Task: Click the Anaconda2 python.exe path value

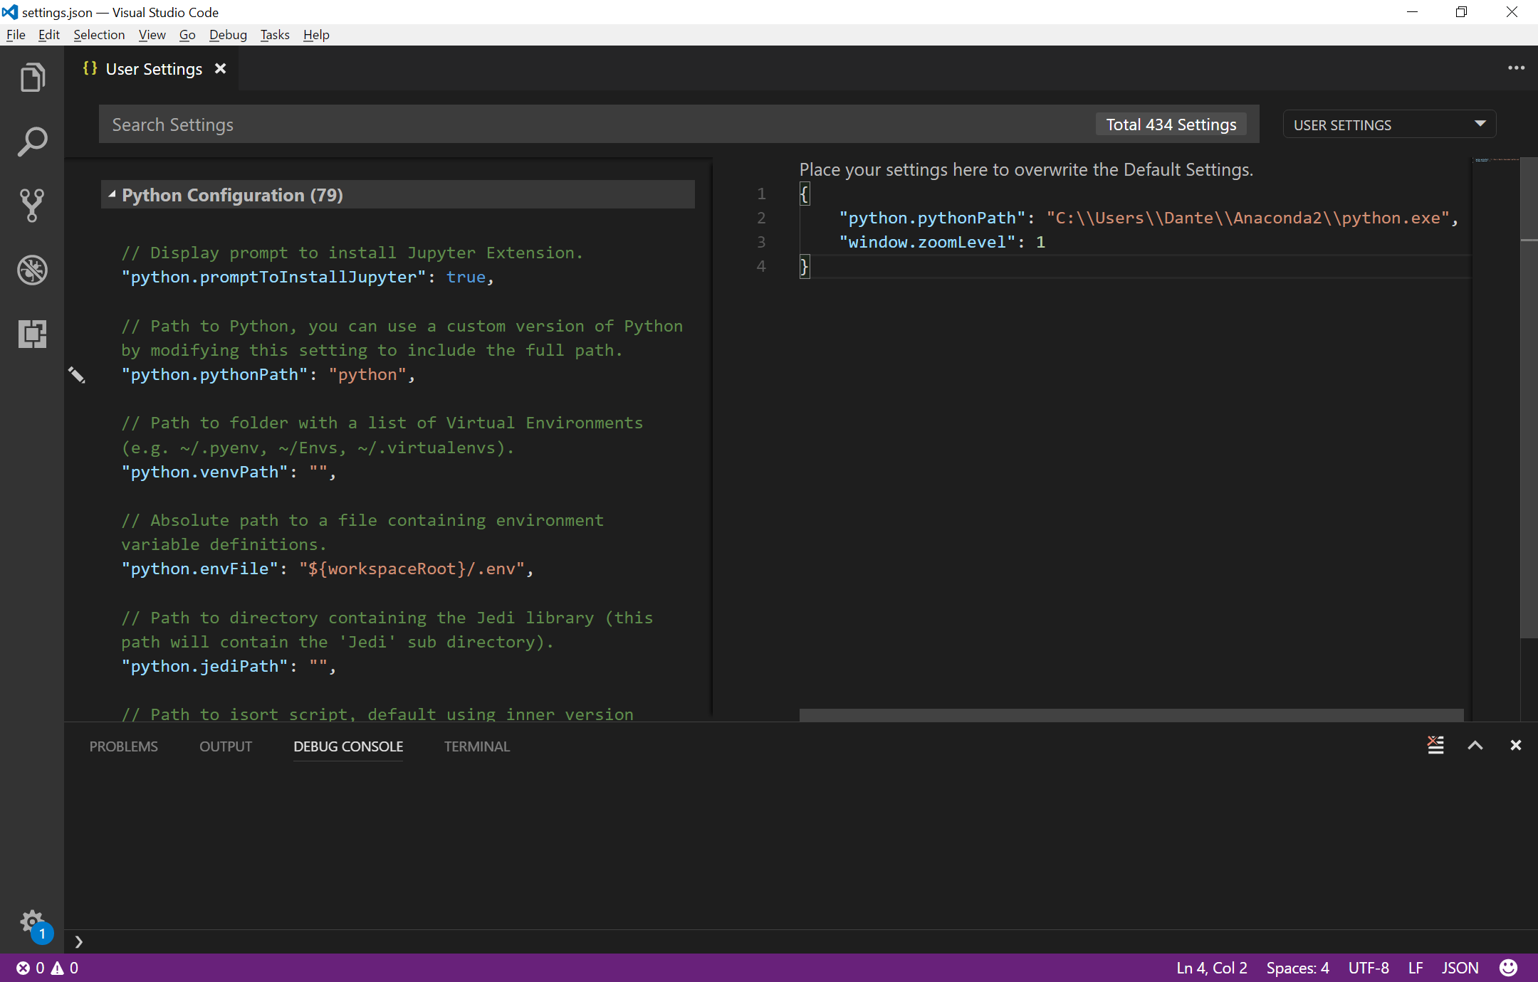Action: pos(1248,218)
